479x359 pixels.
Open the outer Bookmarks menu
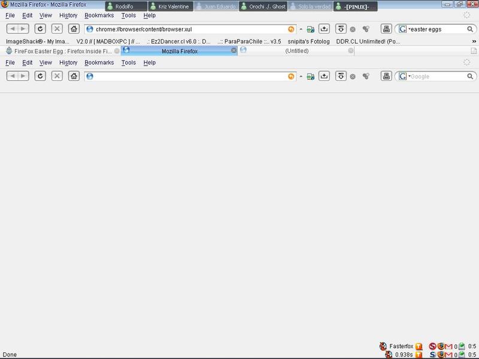[99, 16]
